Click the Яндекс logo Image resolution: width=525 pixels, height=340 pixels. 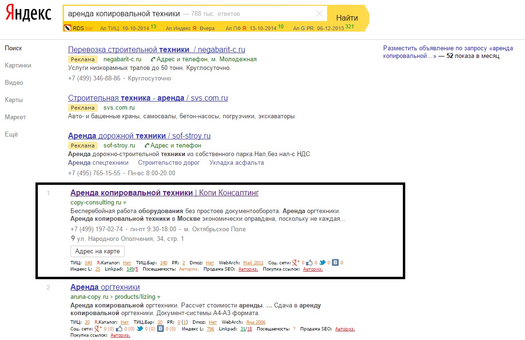coord(28,13)
